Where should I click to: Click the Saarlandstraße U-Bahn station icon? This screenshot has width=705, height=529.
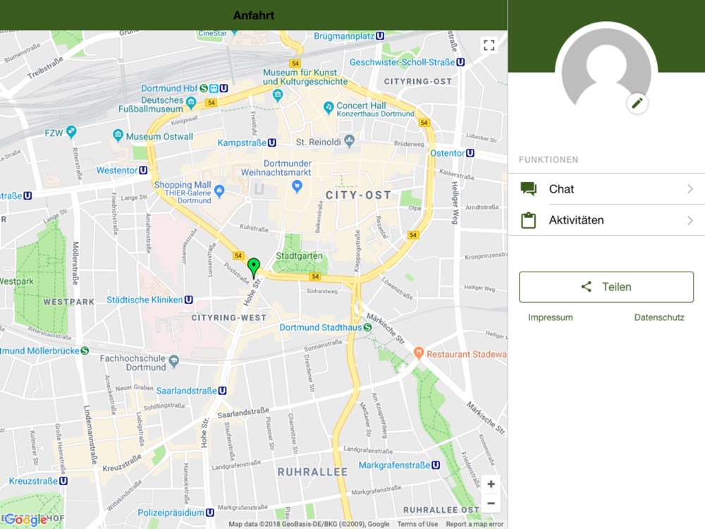pyautogui.click(x=223, y=391)
